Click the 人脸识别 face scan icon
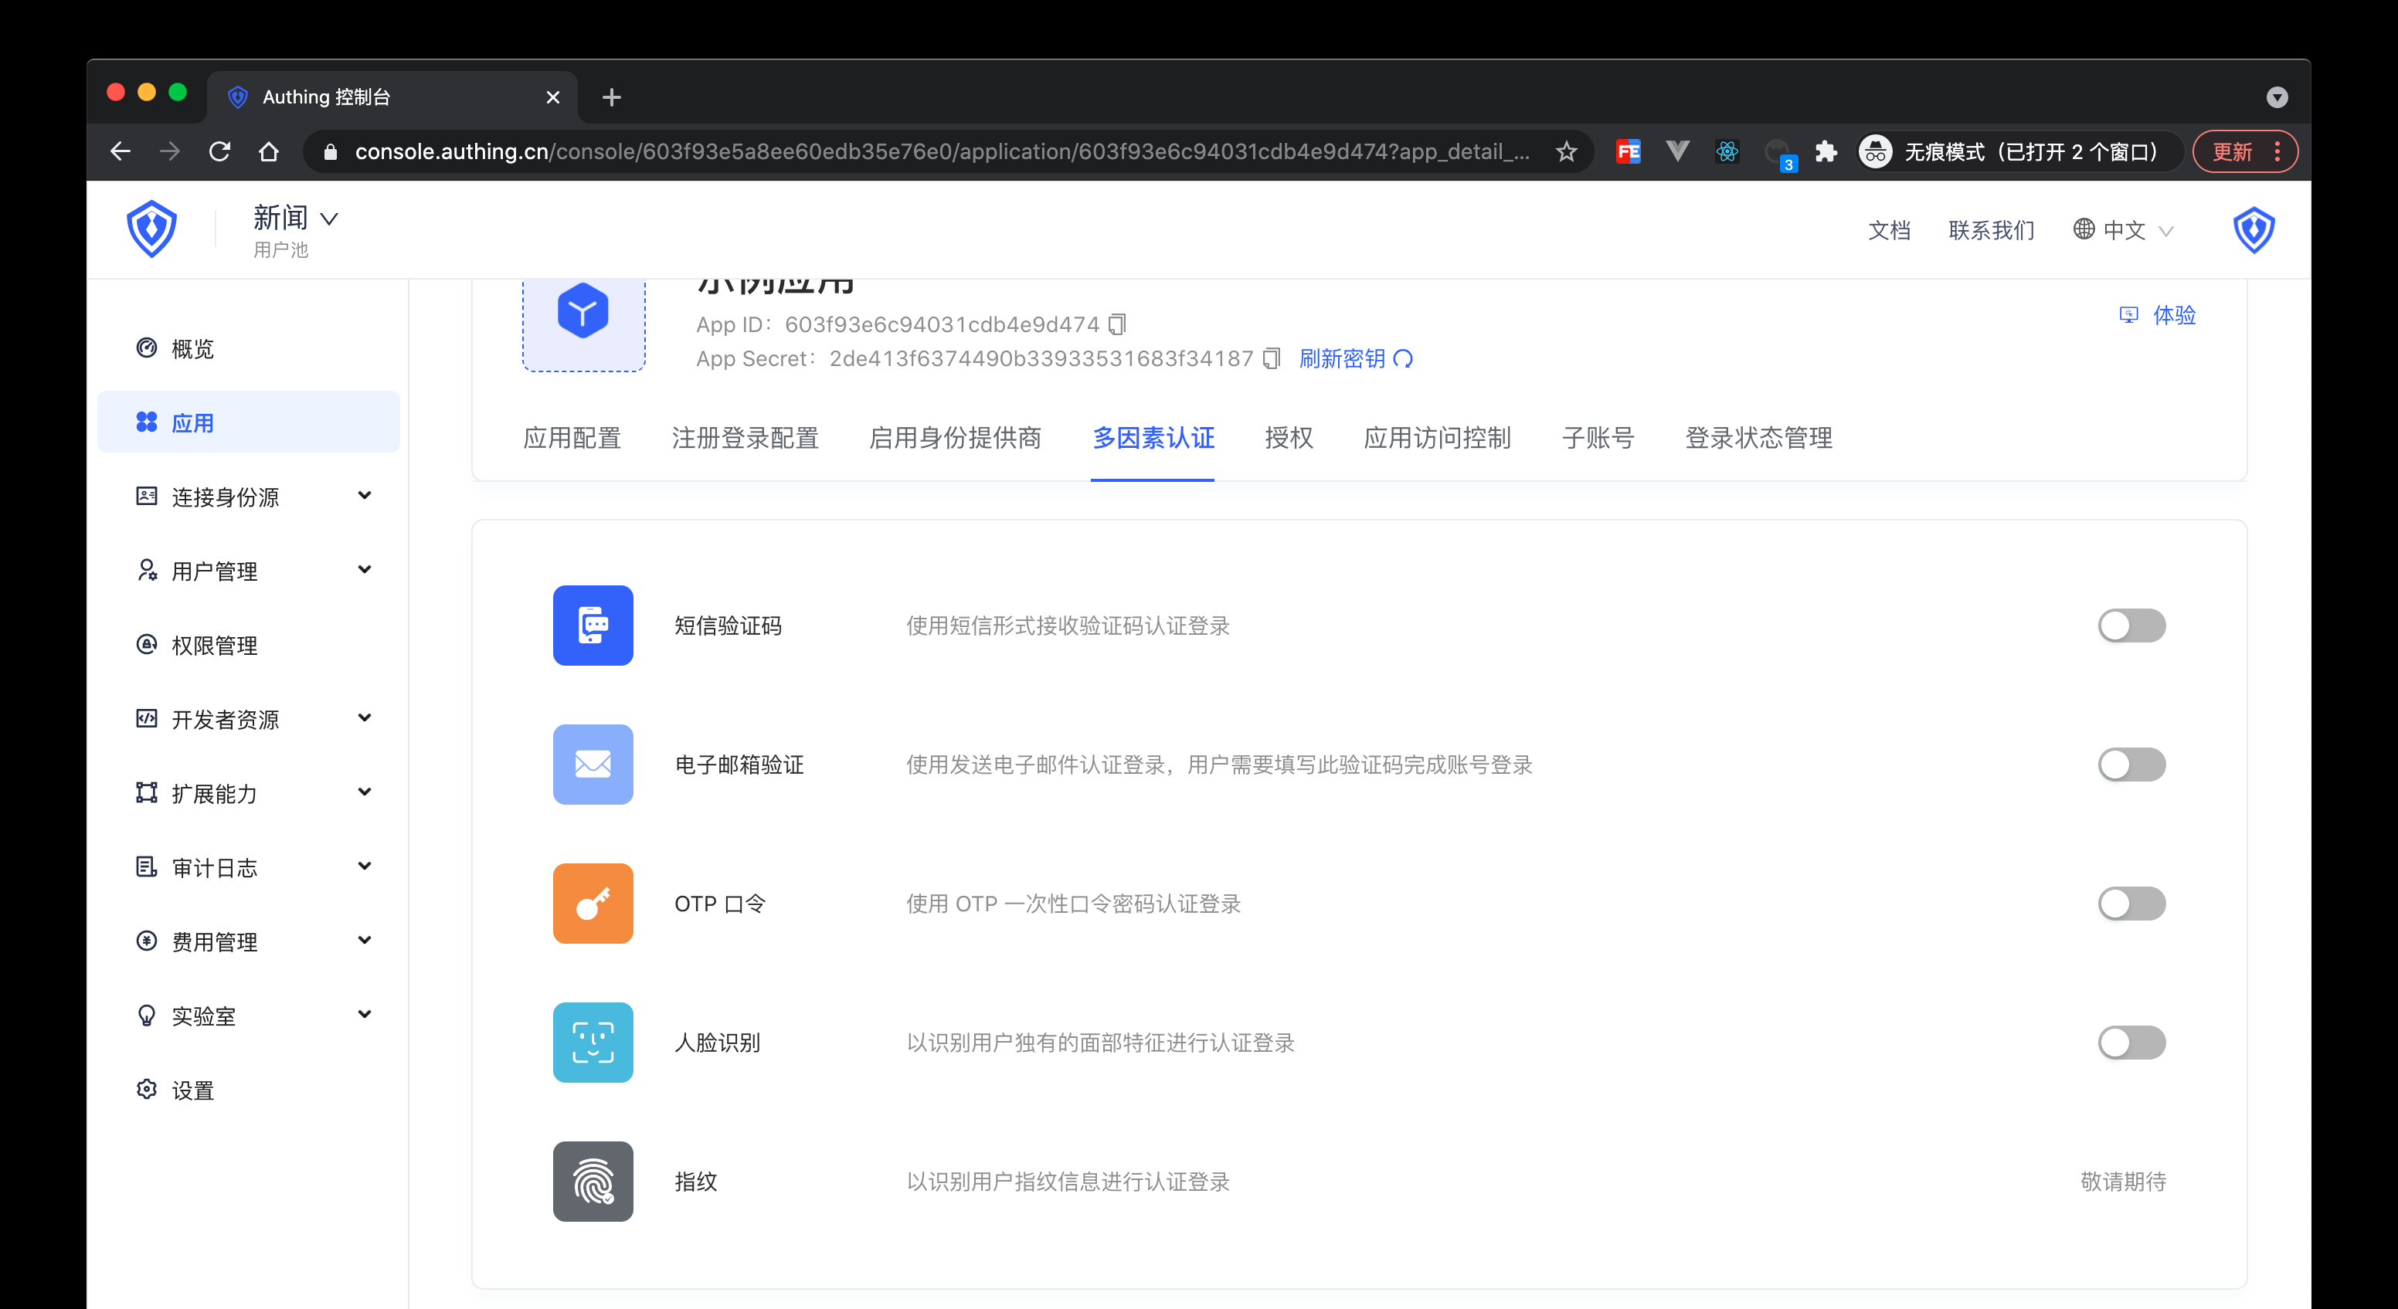This screenshot has width=2398, height=1309. [593, 1042]
